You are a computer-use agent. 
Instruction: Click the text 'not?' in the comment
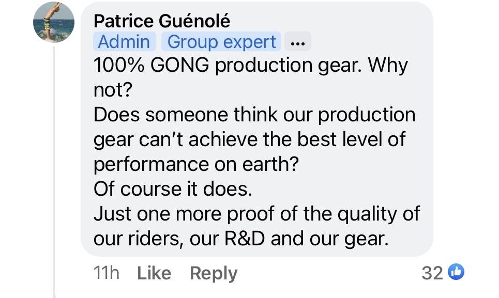[113, 90]
